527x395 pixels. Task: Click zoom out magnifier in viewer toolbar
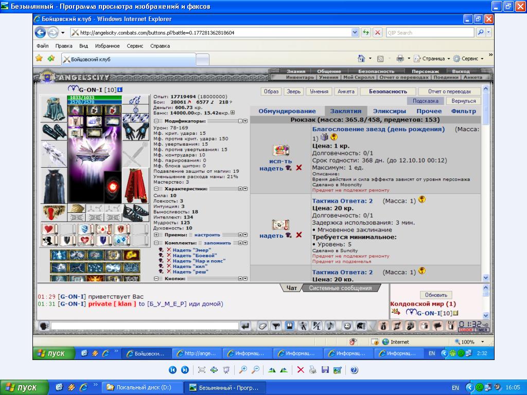[255, 370]
